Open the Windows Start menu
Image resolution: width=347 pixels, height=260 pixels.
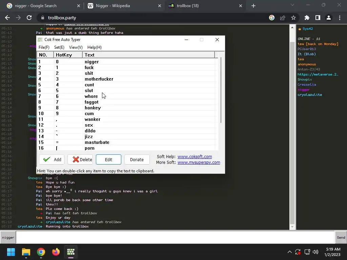tap(11, 252)
